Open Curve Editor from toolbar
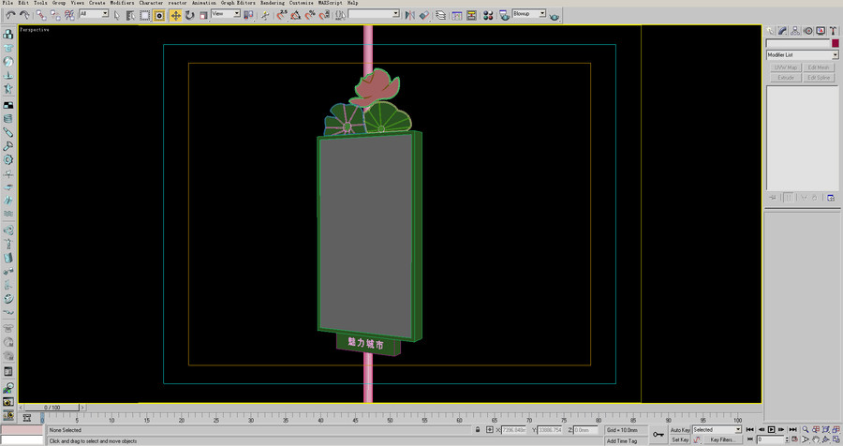Viewport: 843px width, 446px height. [x=457, y=15]
